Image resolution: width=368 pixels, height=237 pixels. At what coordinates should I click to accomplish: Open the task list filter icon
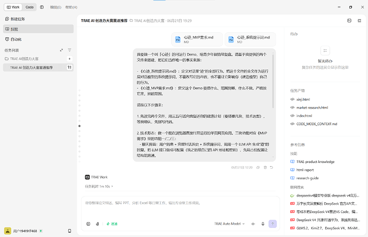(69, 50)
